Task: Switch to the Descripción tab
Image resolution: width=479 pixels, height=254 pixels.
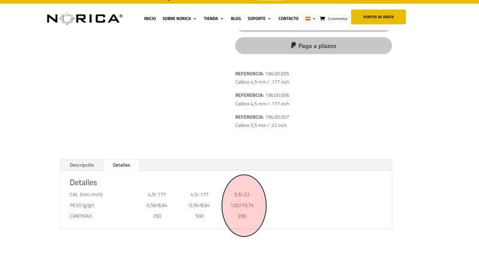Action: click(82, 165)
